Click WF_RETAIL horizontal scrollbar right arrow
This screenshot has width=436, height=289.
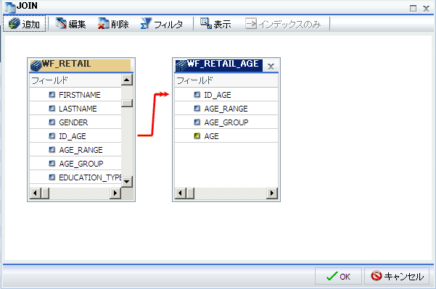click(x=115, y=193)
